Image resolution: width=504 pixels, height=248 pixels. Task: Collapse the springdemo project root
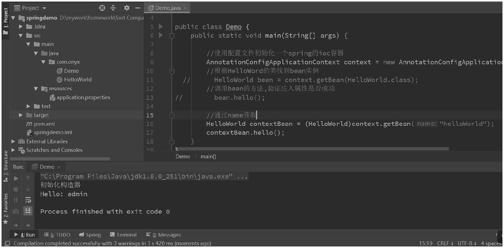point(13,18)
